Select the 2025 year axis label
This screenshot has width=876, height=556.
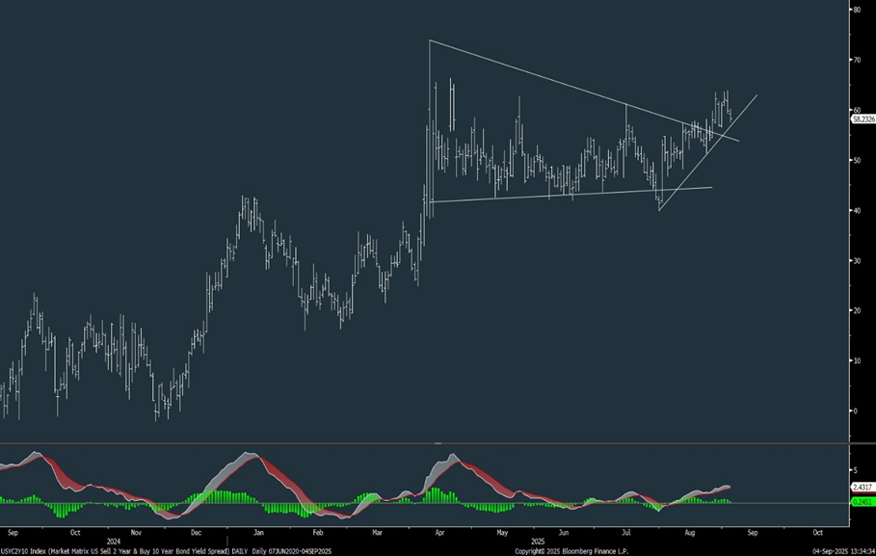coord(538,540)
